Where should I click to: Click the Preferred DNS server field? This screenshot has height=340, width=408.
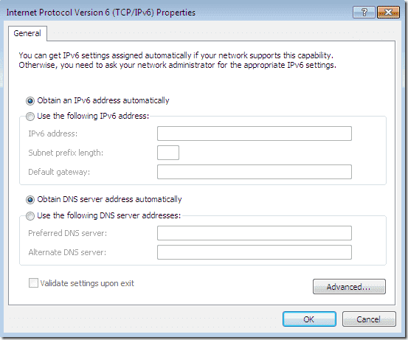pyautogui.click(x=255, y=233)
